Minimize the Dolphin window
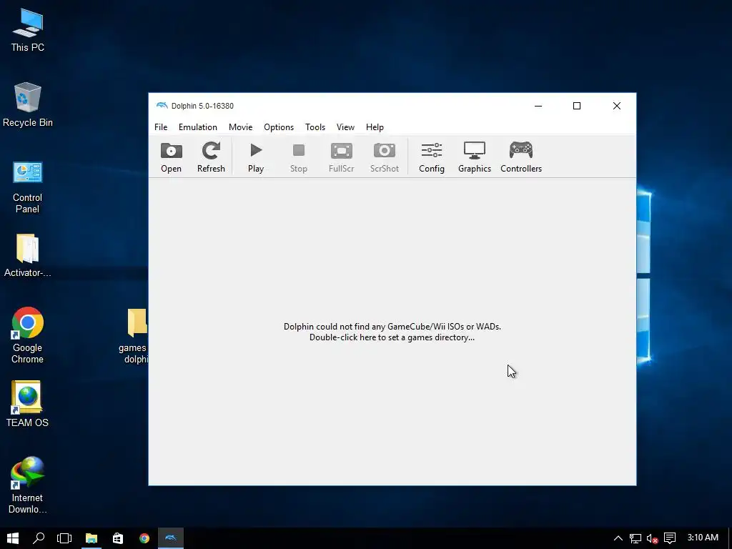Screen dimensions: 732x549 click(x=538, y=106)
